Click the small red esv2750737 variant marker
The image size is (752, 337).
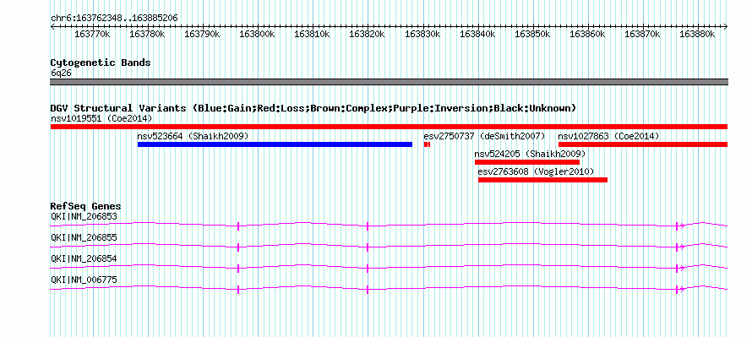(427, 144)
